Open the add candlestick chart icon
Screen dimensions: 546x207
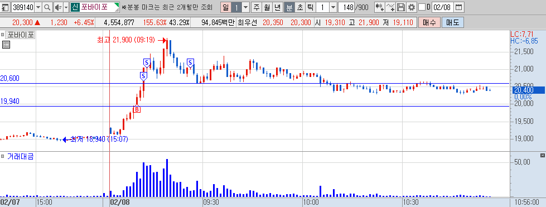tap(380, 7)
